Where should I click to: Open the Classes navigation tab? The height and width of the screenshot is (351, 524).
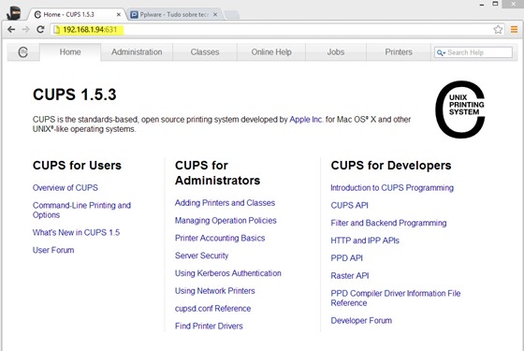tap(205, 52)
